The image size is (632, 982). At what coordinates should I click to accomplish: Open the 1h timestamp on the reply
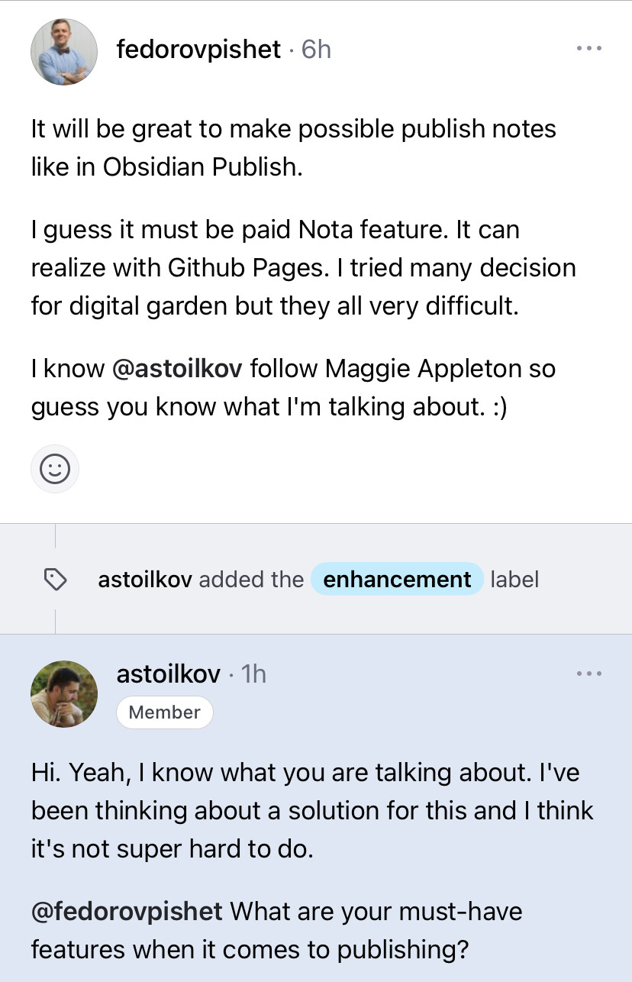[x=253, y=674]
